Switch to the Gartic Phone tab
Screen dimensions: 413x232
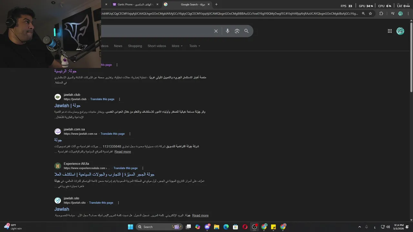pyautogui.click(x=135, y=5)
